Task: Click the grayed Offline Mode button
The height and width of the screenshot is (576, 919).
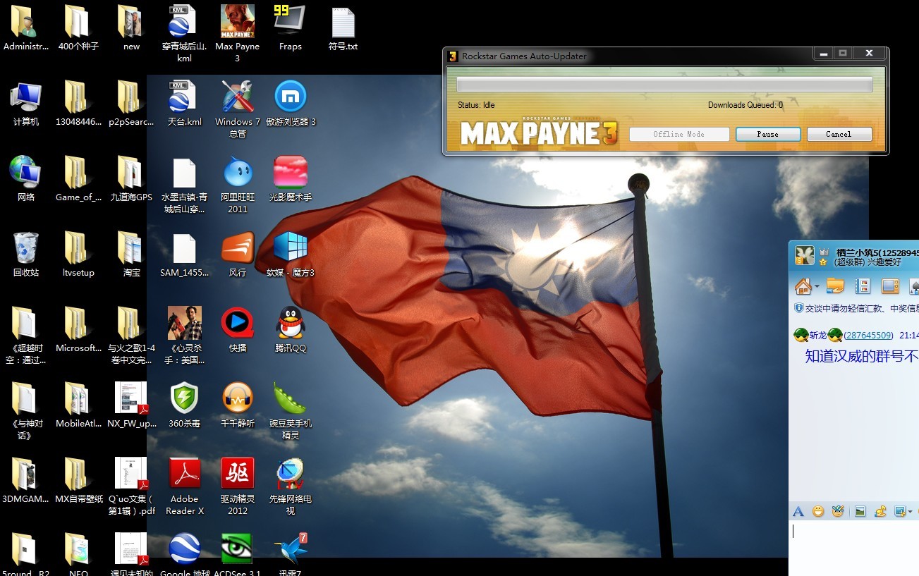Action: (x=678, y=134)
